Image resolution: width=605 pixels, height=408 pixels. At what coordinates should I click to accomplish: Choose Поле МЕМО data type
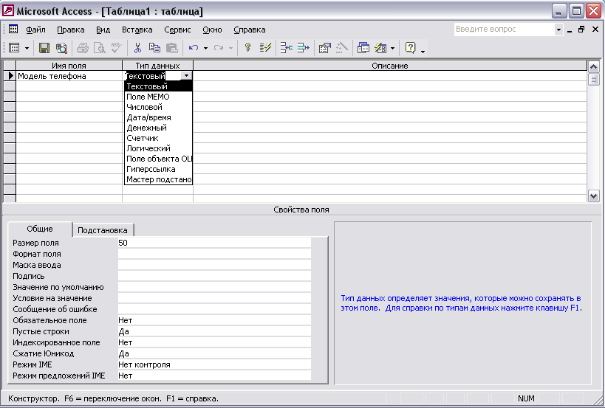tap(158, 97)
